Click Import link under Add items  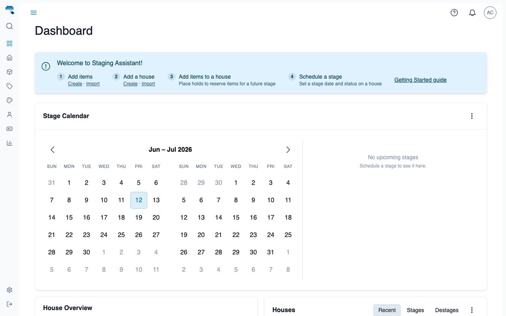(93, 84)
